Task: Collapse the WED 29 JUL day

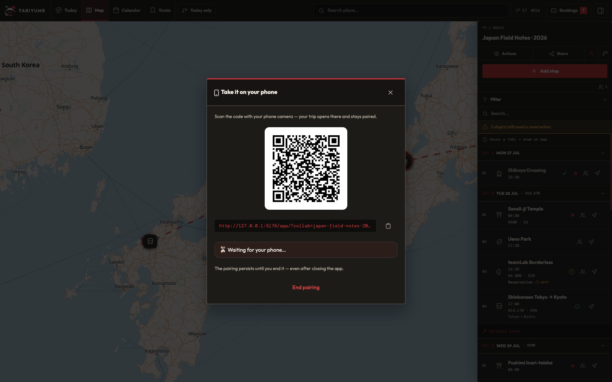Action: click(603, 346)
